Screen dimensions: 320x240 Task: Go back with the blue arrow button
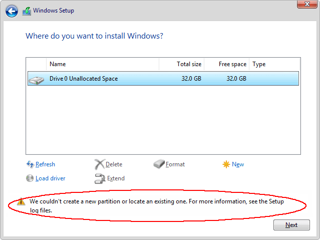click(12, 11)
